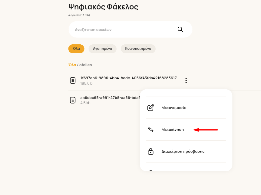Click the partially visible icon below the padlock

point(151,170)
